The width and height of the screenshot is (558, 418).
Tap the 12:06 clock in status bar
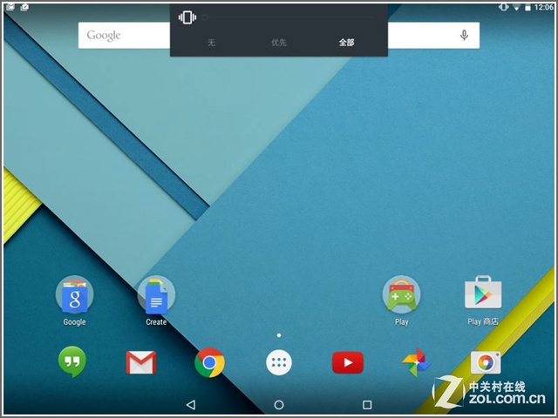coord(544,7)
